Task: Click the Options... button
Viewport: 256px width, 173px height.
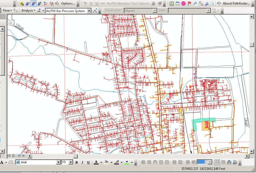Action: (x=68, y=3)
